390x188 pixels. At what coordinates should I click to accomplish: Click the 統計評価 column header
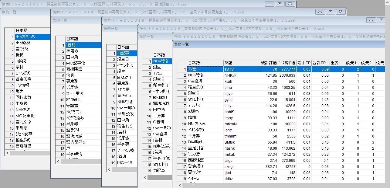pyautogui.click(x=269, y=63)
